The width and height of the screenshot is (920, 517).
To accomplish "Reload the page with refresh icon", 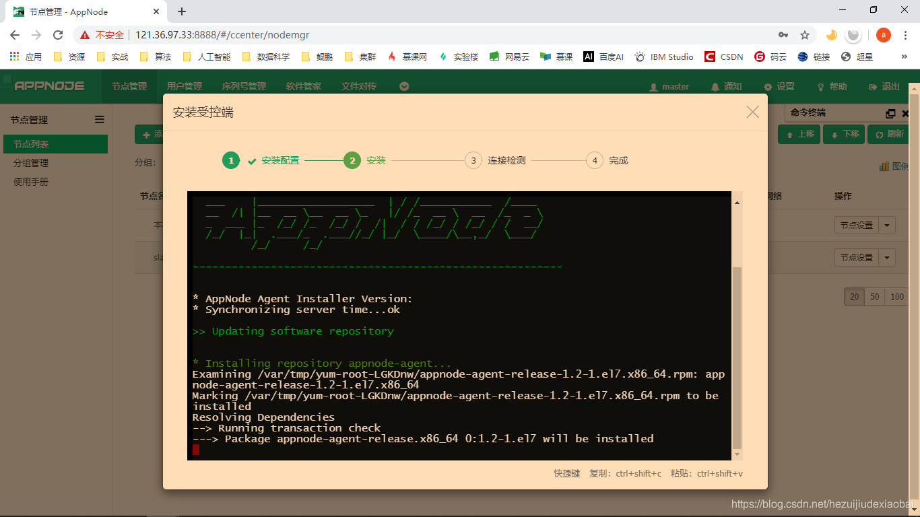I will click(x=58, y=35).
